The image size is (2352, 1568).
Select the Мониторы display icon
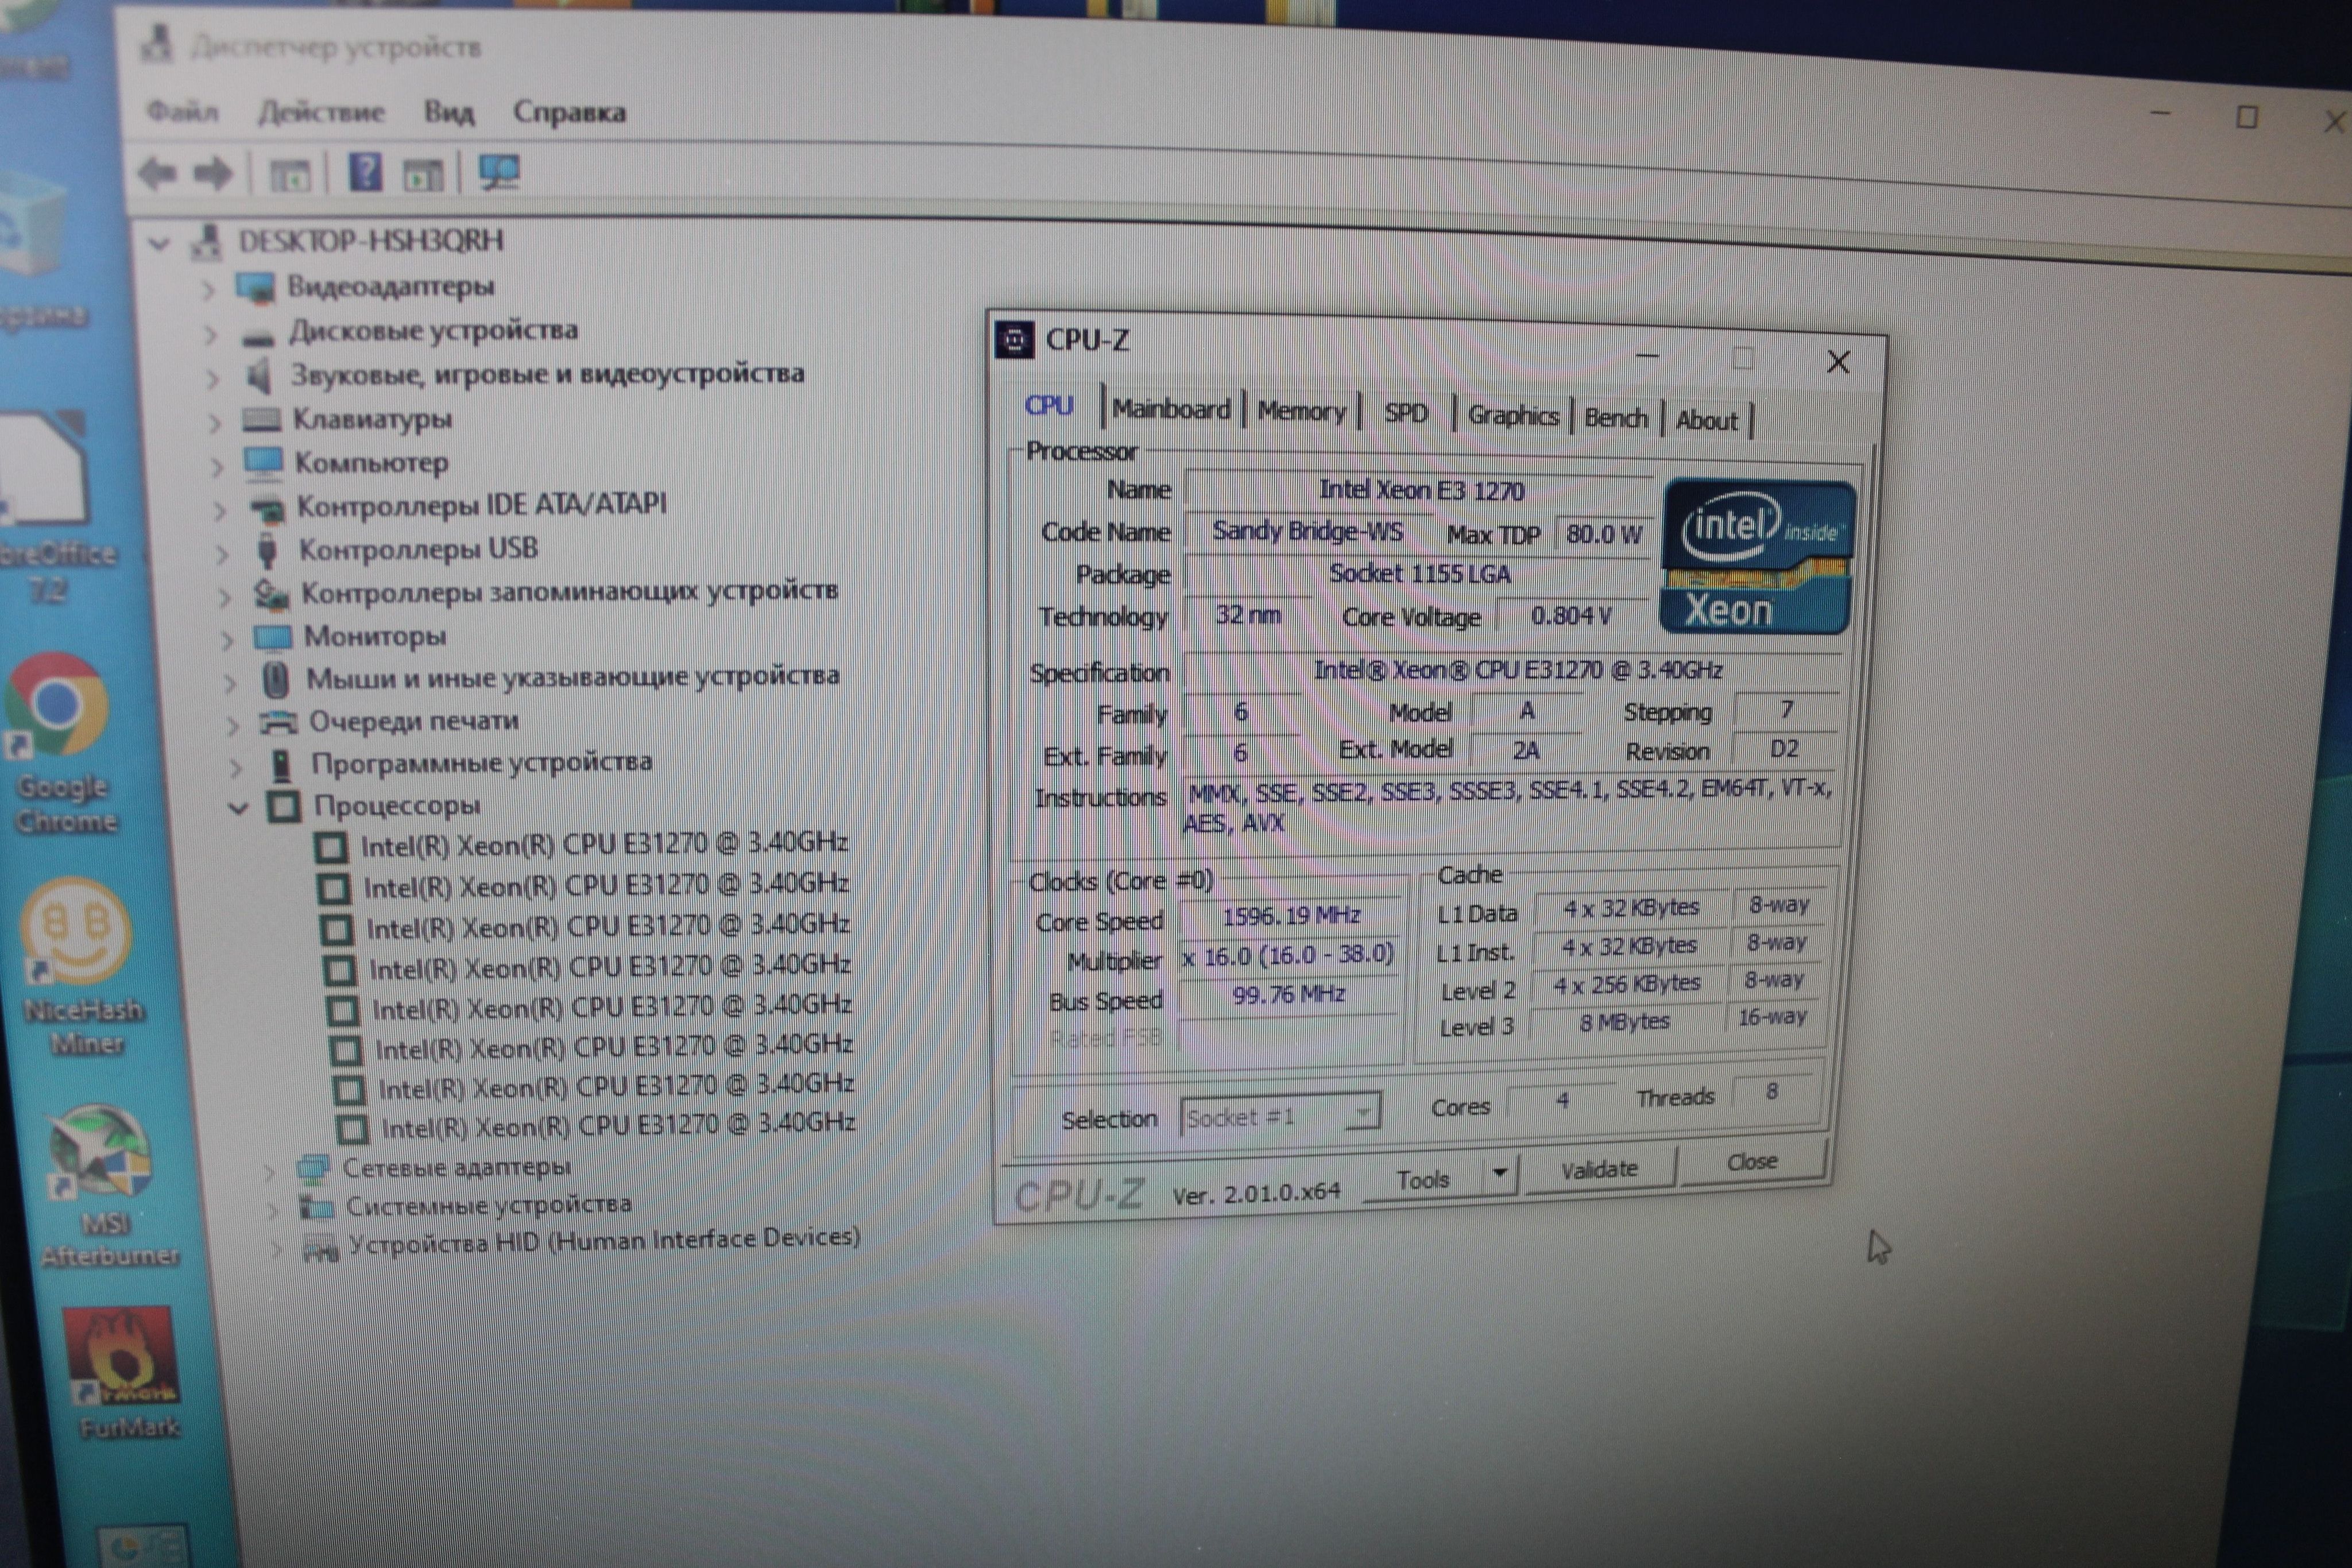tap(272, 637)
